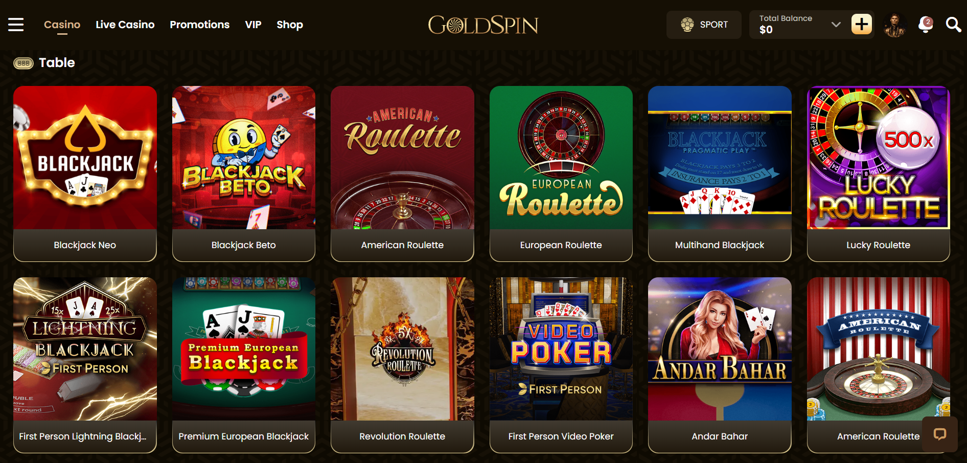The width and height of the screenshot is (967, 463).
Task: Launch First Person Video Poker
Action: [561, 365]
